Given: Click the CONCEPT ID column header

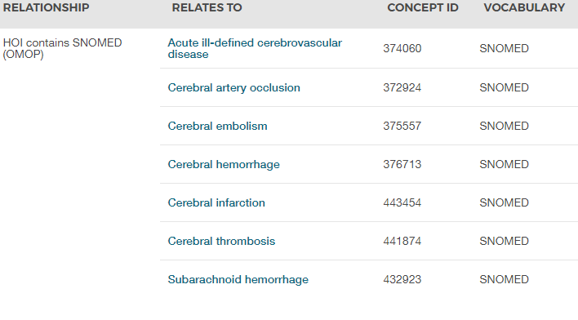Looking at the screenshot, I should 423,7.
